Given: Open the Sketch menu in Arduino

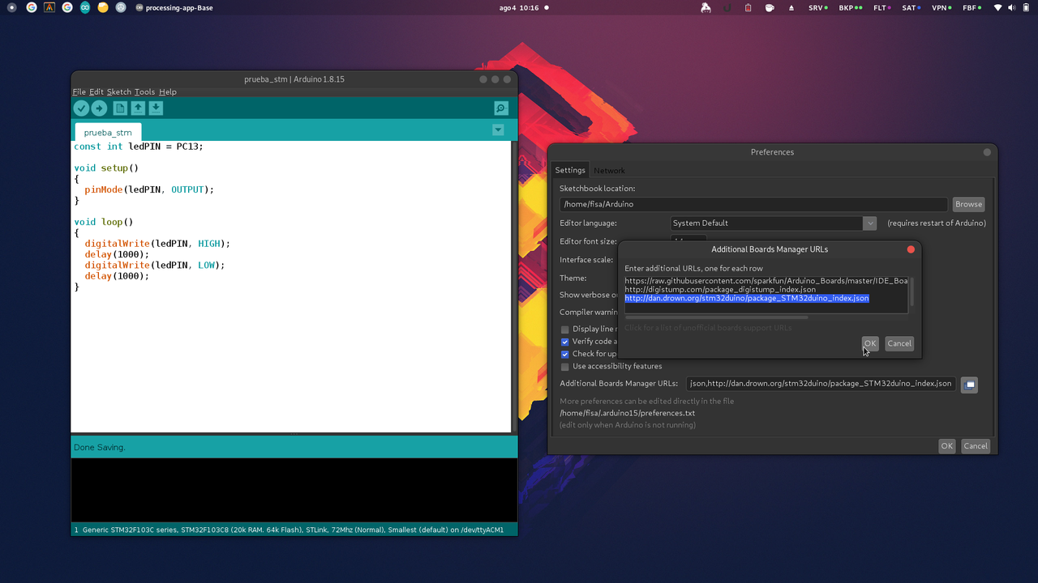Looking at the screenshot, I should 119,92.
